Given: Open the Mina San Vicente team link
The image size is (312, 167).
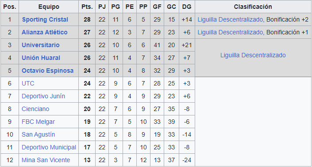Looking at the screenshot, I should [46, 160].
